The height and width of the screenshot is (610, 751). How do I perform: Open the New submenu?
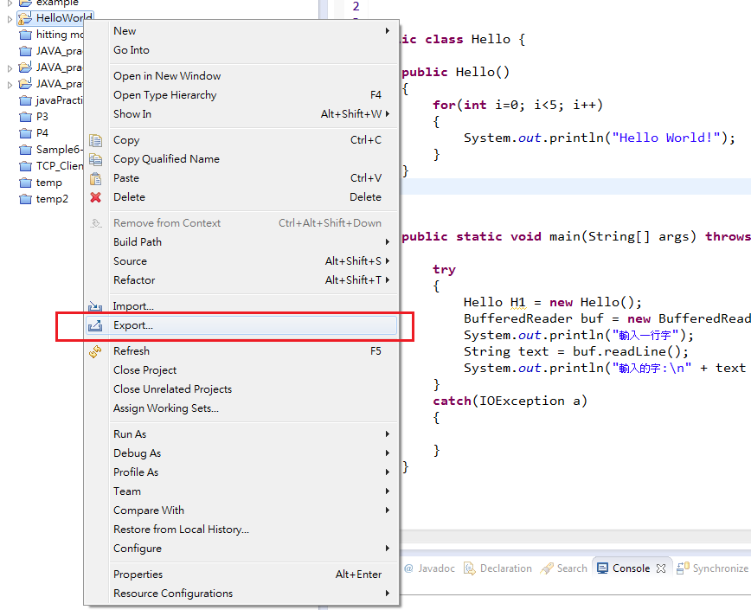tap(254, 31)
